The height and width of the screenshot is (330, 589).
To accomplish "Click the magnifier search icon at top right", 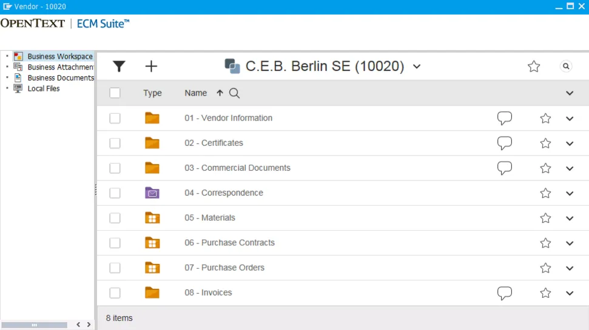I will point(566,67).
